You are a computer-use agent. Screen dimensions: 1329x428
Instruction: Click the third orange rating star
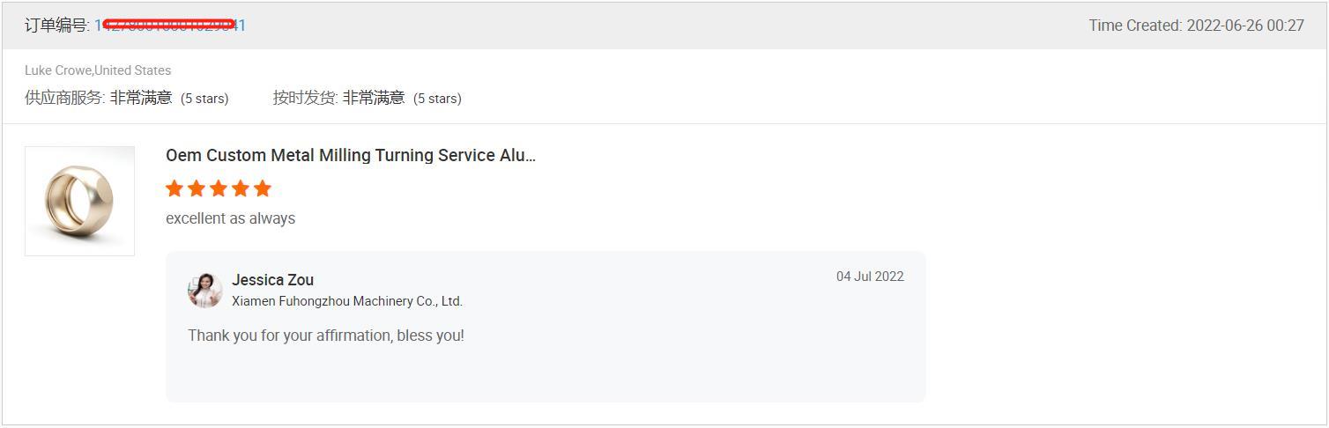[219, 188]
